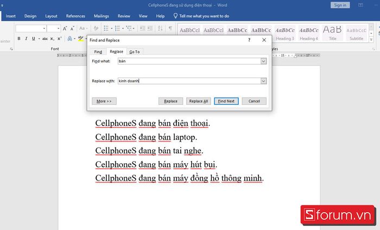
Task: Apply numbered list
Action: (118, 28)
